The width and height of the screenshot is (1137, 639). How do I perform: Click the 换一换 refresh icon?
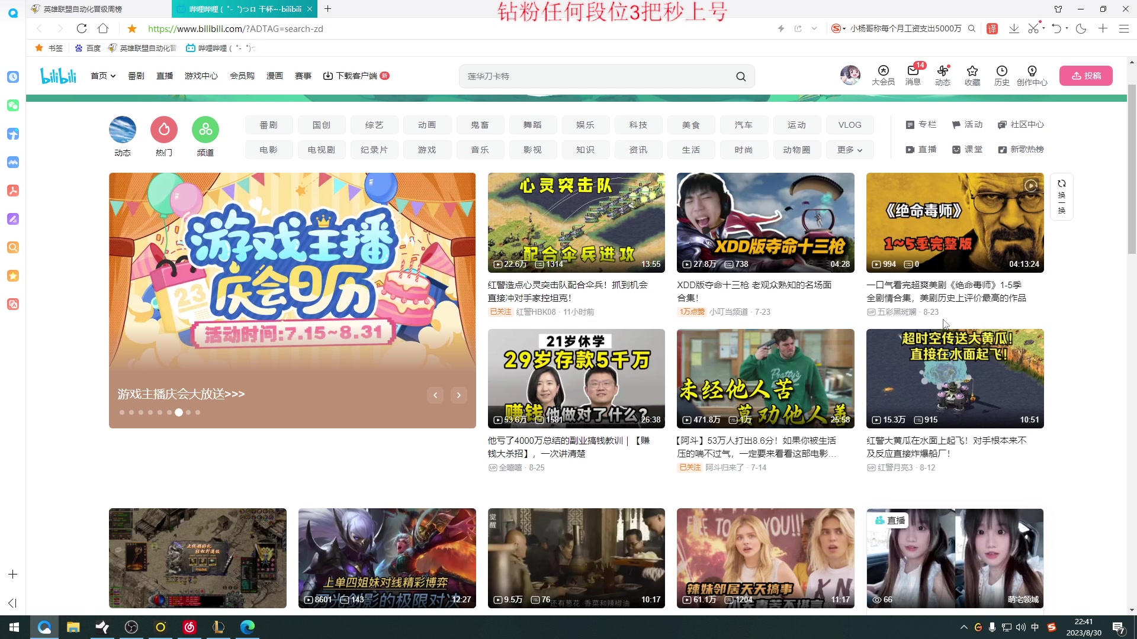(x=1062, y=196)
